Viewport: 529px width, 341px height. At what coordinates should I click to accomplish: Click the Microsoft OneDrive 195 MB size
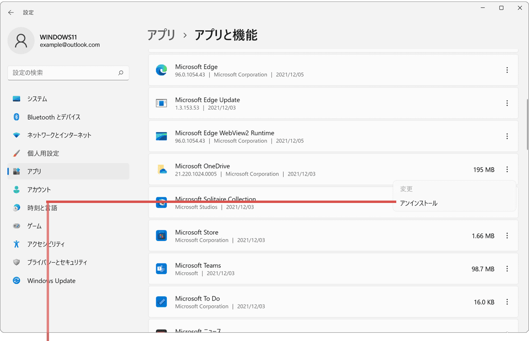483,170
